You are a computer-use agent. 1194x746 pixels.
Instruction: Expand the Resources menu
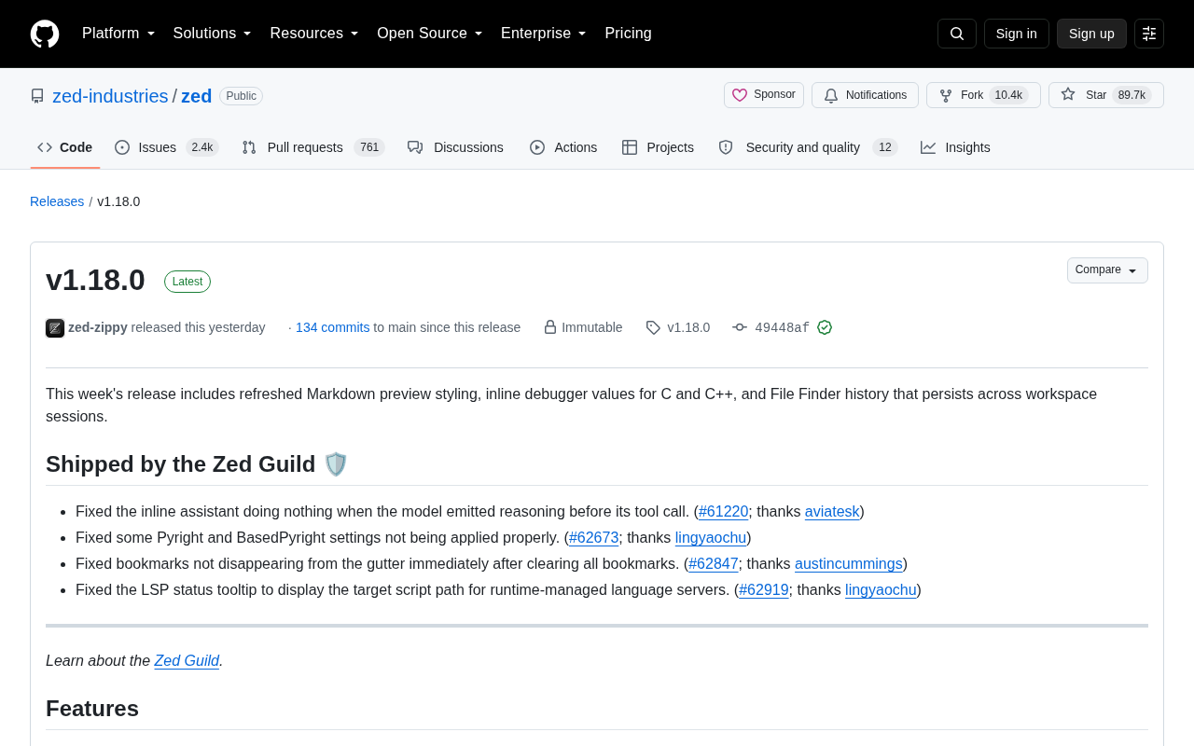click(314, 34)
